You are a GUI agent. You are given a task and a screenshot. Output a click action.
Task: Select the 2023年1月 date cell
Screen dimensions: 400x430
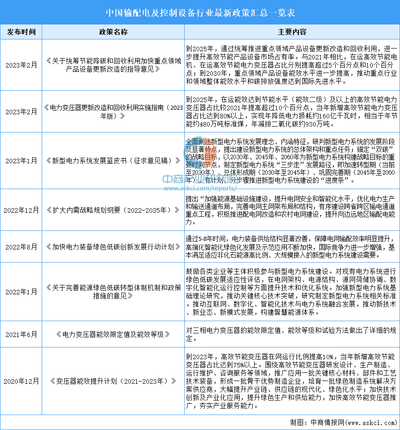tap(21, 161)
